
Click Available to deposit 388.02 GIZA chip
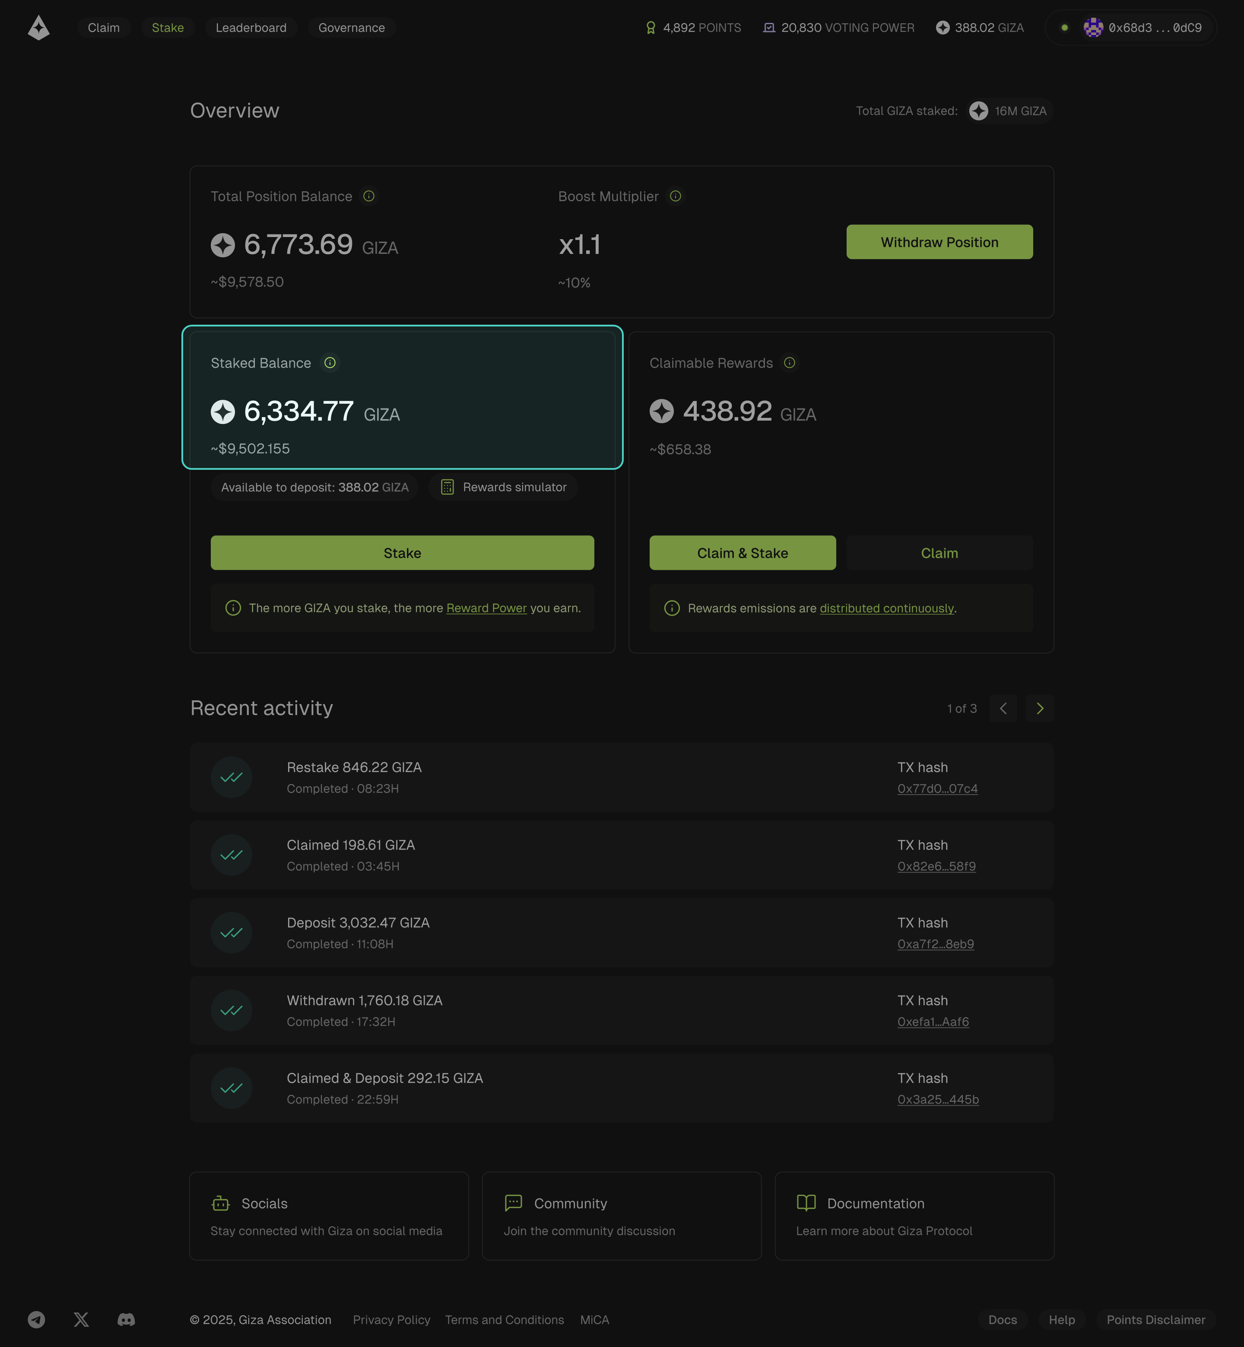(x=314, y=487)
